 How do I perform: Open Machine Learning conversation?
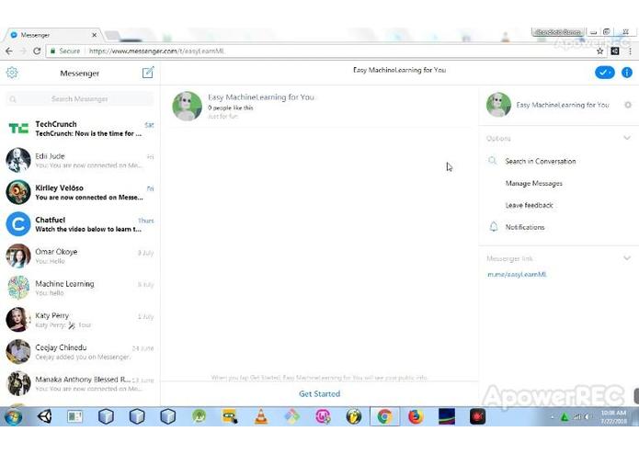pyautogui.click(x=80, y=288)
